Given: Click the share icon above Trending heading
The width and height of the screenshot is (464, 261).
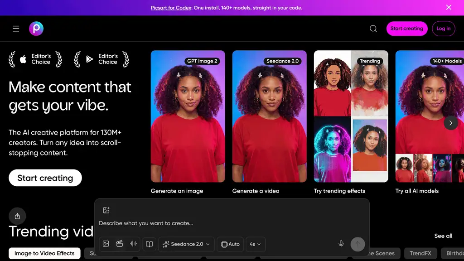Looking at the screenshot, I should (x=18, y=216).
